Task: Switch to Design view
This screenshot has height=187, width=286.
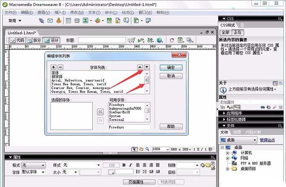Action: [x=51, y=40]
